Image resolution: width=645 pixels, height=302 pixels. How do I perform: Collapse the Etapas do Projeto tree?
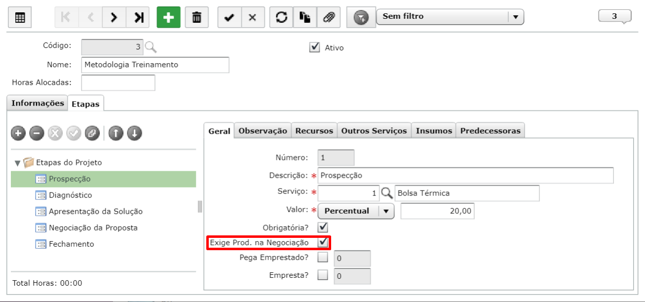(18, 163)
